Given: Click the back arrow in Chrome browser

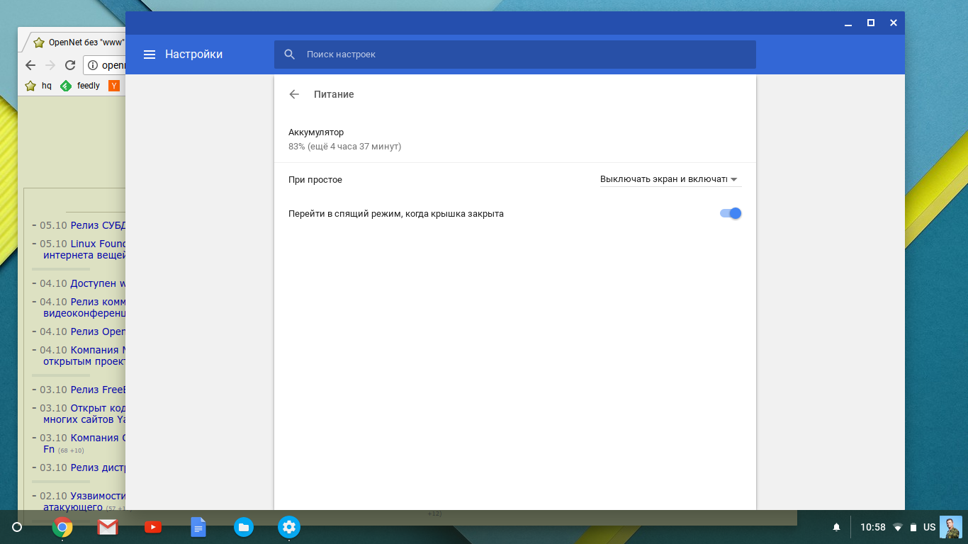Looking at the screenshot, I should point(30,65).
